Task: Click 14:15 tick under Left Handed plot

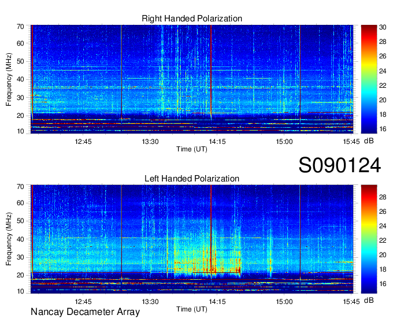Action: pyautogui.click(x=217, y=302)
